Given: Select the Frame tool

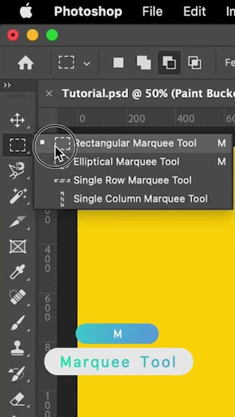Looking at the screenshot, I should [17, 247].
